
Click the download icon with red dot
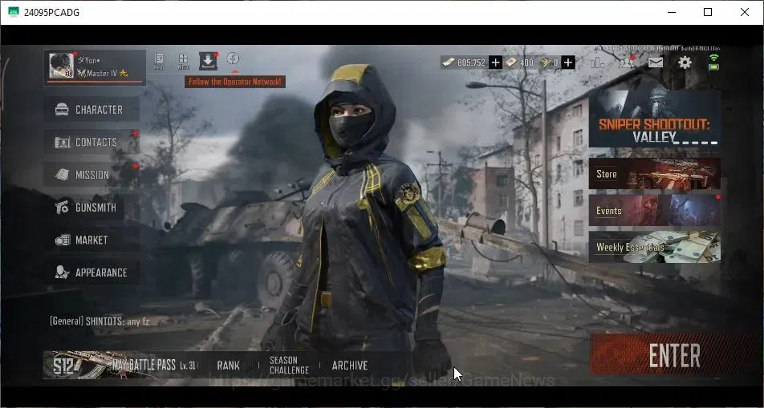pyautogui.click(x=208, y=61)
